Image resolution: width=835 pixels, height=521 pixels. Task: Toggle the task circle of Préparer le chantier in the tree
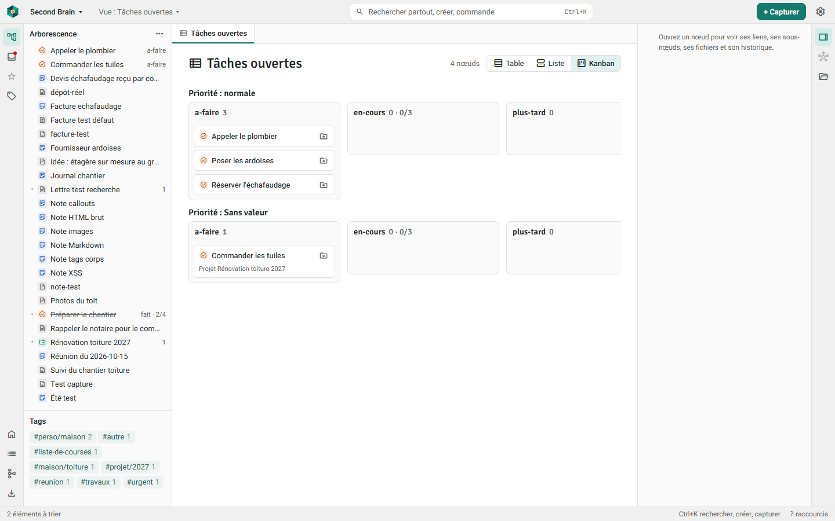point(42,315)
